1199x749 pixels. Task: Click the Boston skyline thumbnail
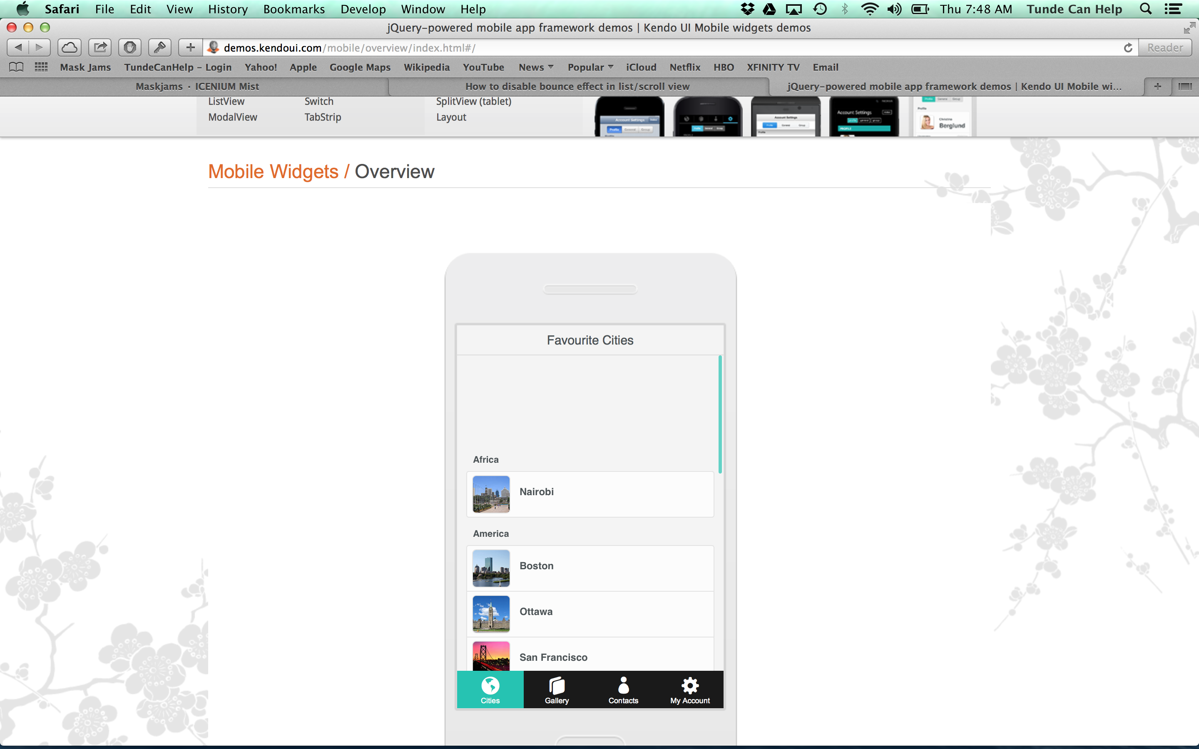(x=490, y=568)
